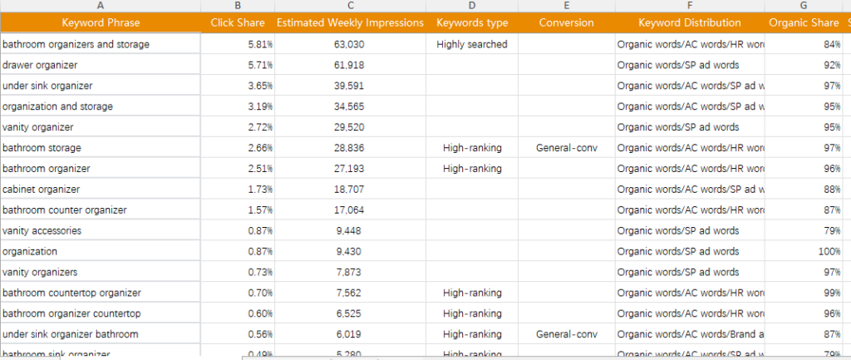The height and width of the screenshot is (360, 851).
Task: Click the 63,030 impressions cell
Action: [x=349, y=44]
